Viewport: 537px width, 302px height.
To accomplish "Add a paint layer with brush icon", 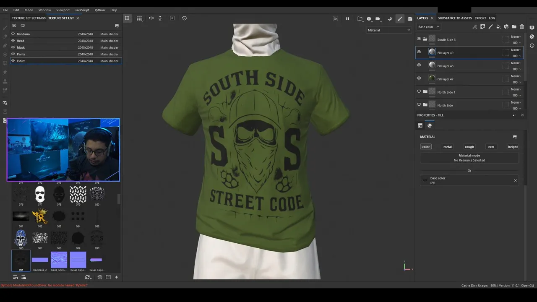I will (x=490, y=27).
